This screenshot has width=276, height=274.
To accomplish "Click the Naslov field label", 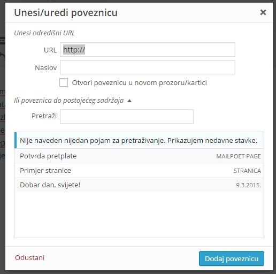I will tap(45, 68).
